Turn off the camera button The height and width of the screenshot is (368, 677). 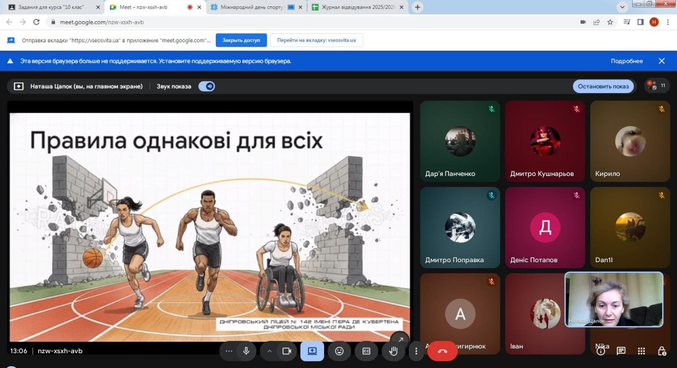[x=287, y=351]
